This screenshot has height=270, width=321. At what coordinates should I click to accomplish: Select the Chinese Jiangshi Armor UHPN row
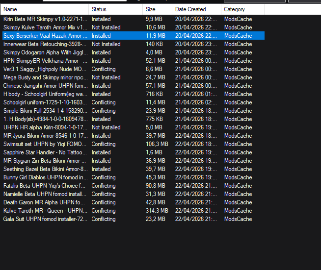134,86
